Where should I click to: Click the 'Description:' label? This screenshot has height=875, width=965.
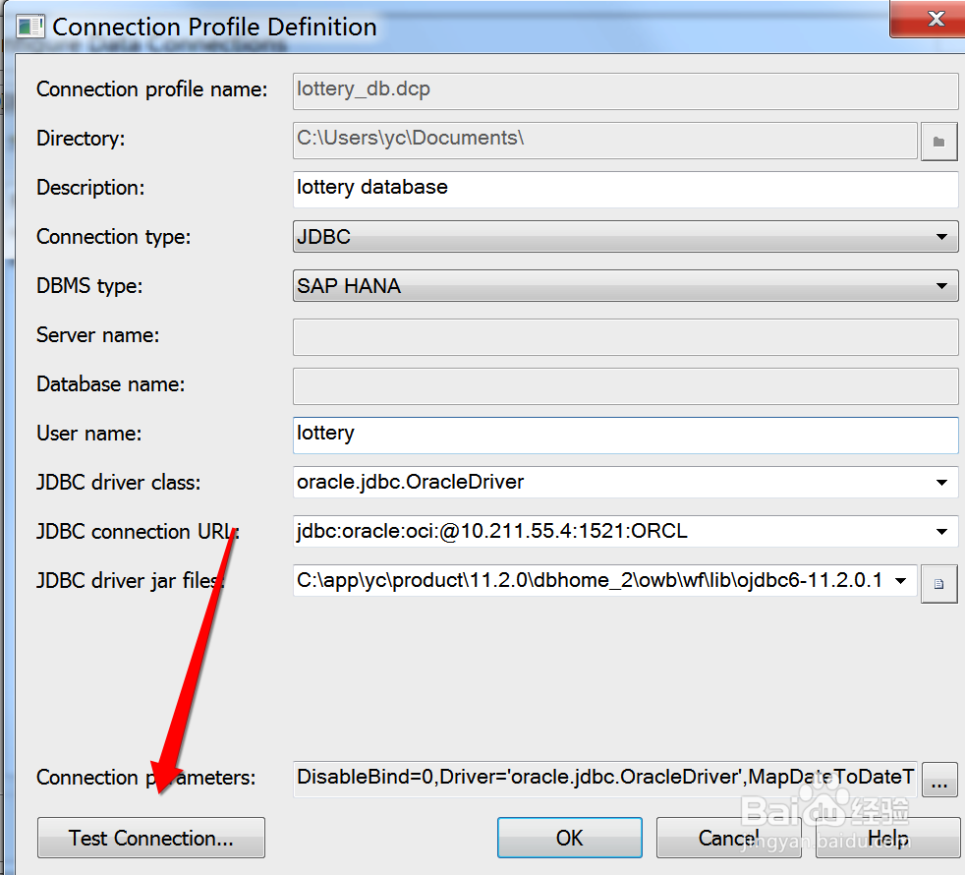click(x=90, y=188)
